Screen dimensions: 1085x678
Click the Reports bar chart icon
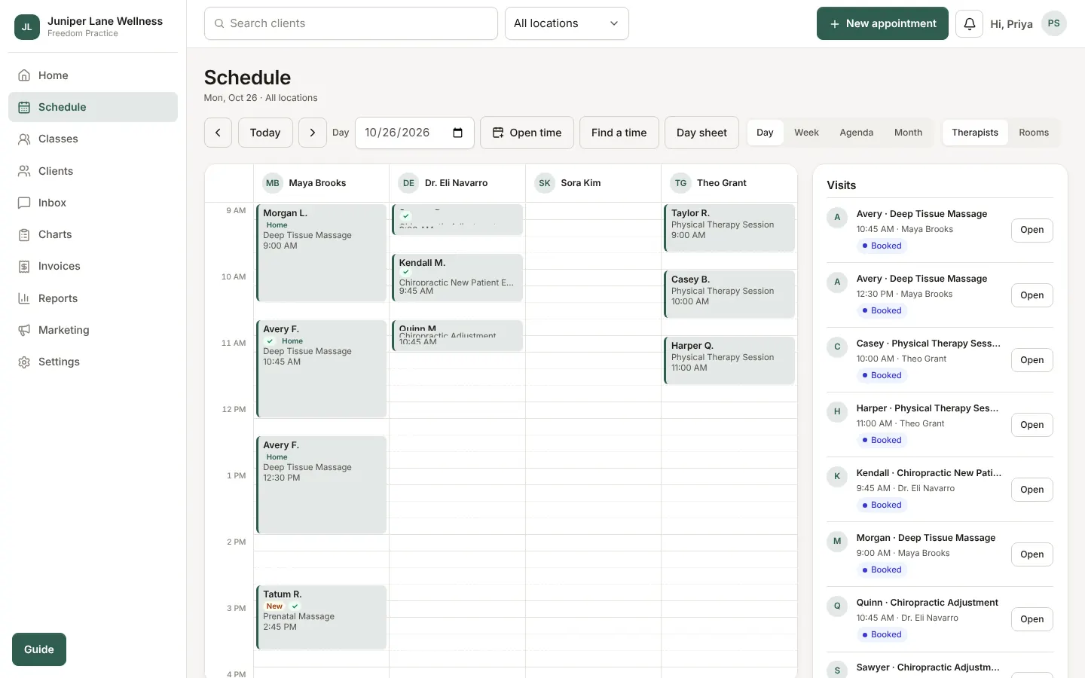point(24,298)
